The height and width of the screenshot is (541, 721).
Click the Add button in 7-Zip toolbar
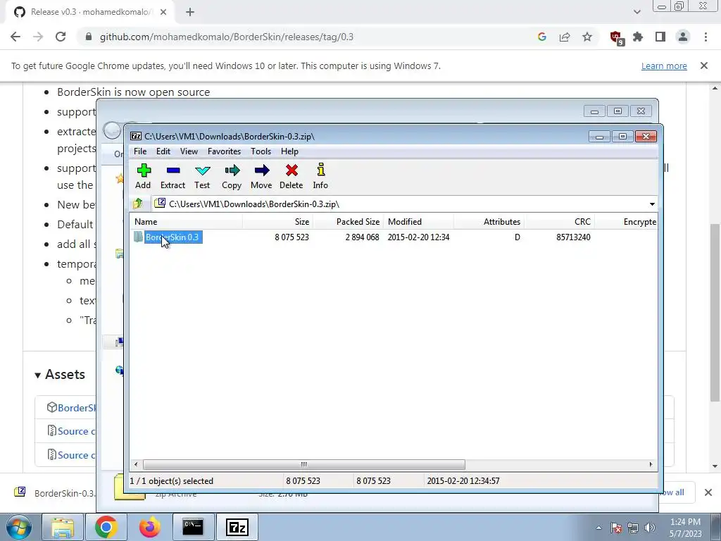click(143, 176)
